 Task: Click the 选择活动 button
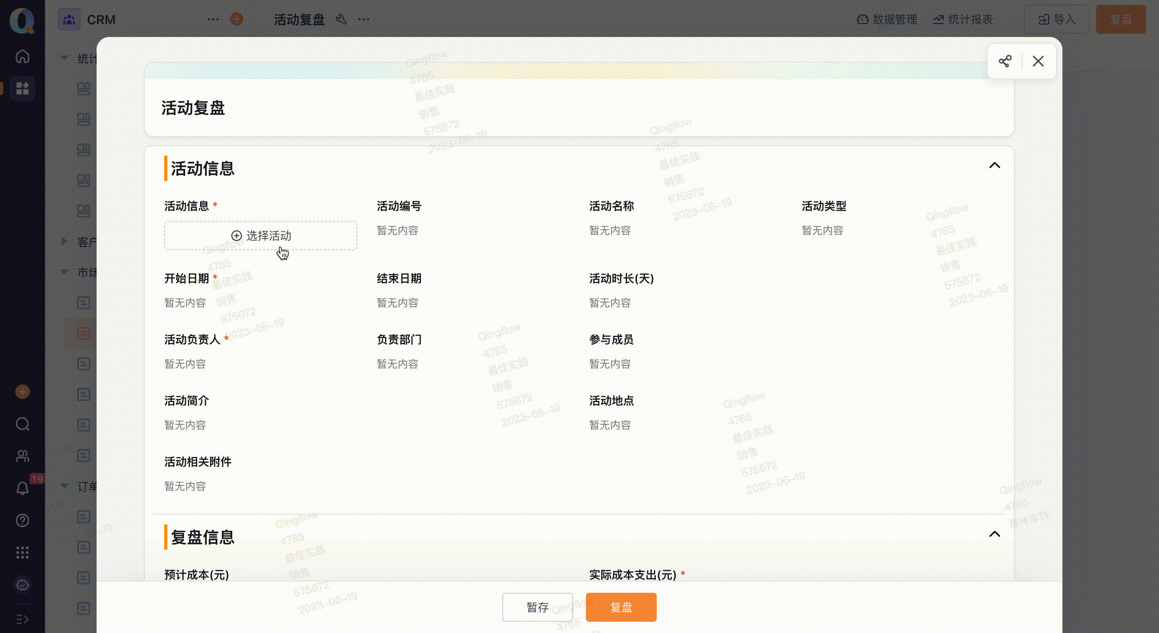[261, 236]
